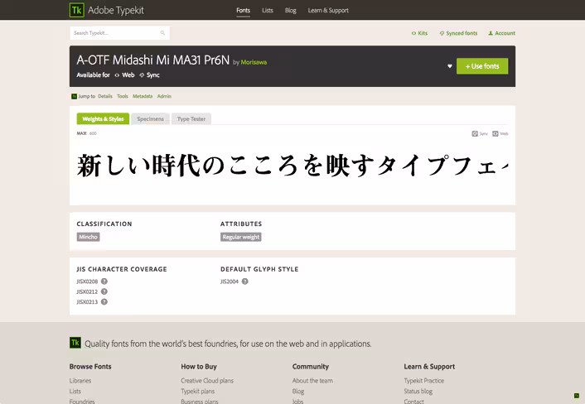The image size is (585, 404).
Task: Open the Account link
Action: 502,33
